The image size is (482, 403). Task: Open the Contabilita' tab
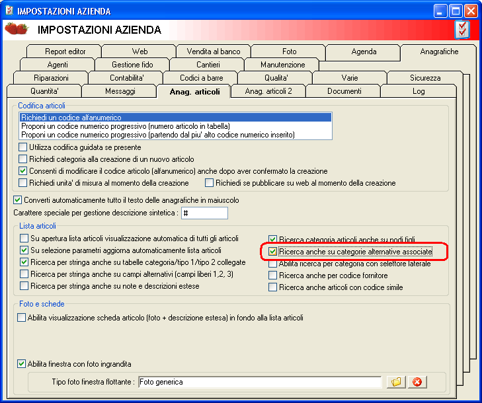pyautogui.click(x=126, y=78)
